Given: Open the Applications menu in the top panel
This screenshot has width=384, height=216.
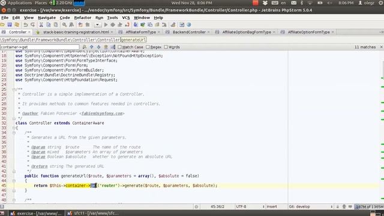Looking at the screenshot, I should [20, 3].
